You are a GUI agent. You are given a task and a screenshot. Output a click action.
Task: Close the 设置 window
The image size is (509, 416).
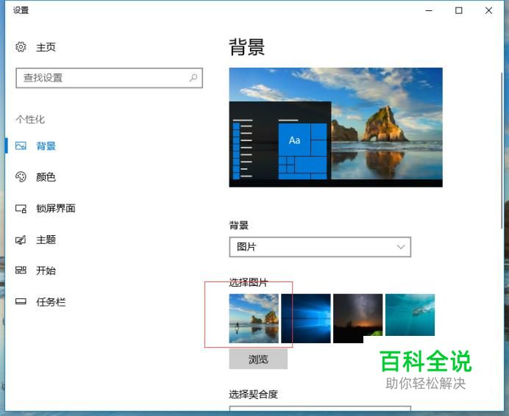pos(488,11)
